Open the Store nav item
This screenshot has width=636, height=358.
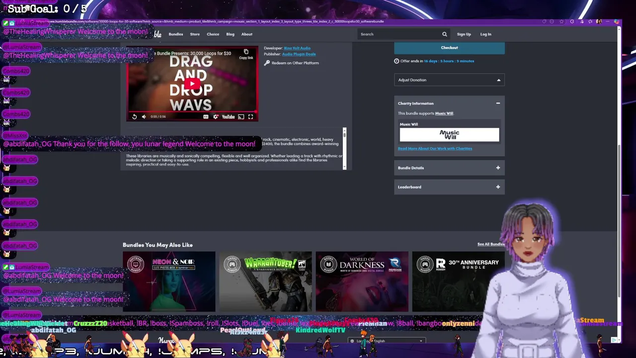195,34
